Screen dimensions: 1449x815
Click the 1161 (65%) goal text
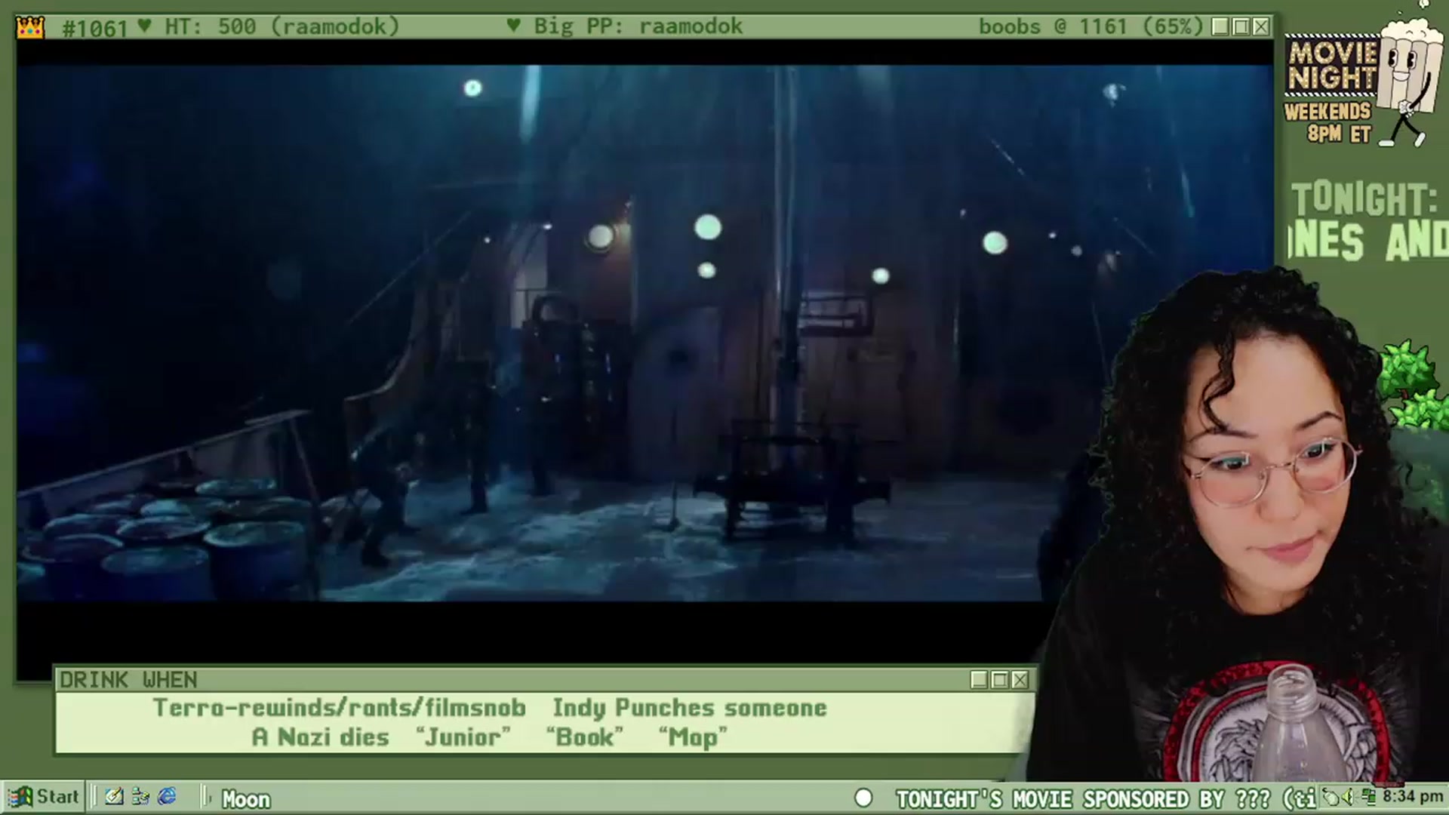point(1140,26)
